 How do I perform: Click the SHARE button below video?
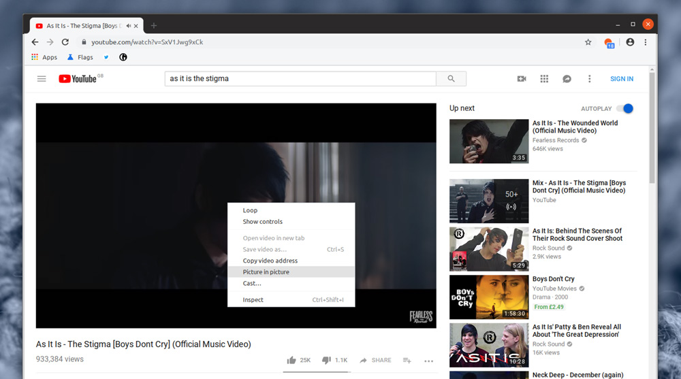tap(375, 360)
